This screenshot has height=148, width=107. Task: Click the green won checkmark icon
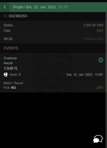coord(101,60)
